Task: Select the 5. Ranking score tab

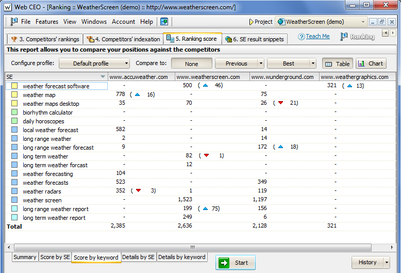Action: pos(192,39)
